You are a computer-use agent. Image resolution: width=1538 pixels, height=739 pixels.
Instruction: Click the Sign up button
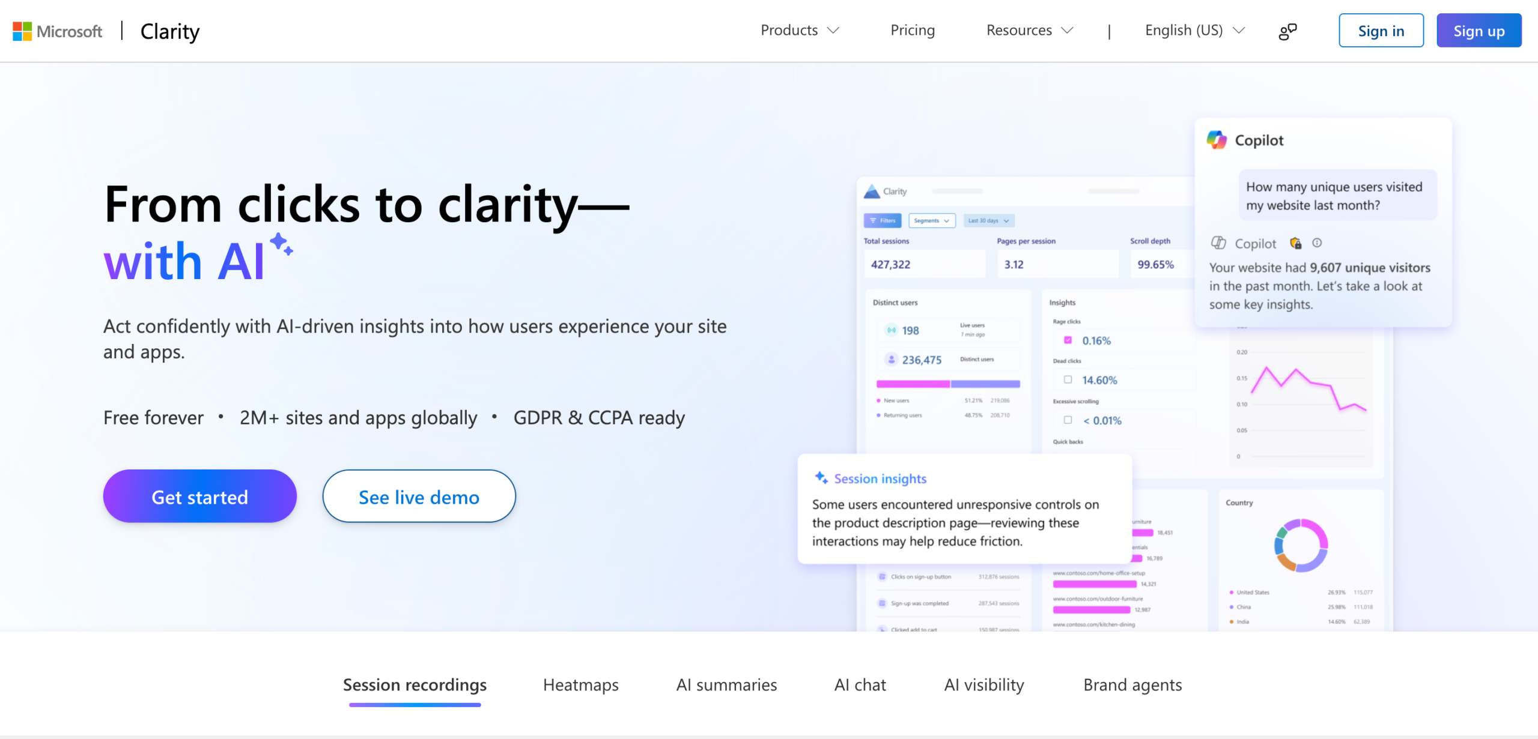pos(1479,31)
